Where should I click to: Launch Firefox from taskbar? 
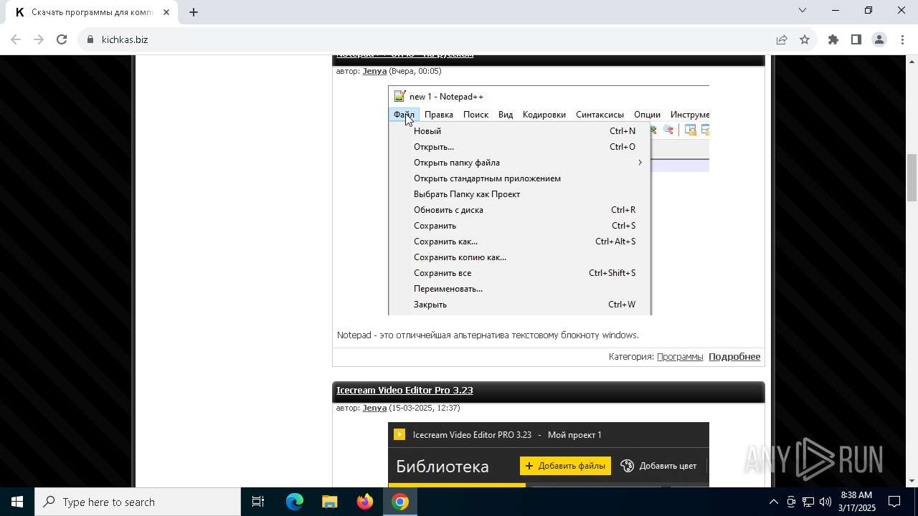(365, 502)
